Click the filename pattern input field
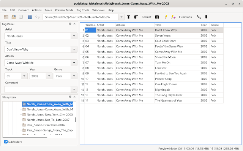 [x=80, y=17]
